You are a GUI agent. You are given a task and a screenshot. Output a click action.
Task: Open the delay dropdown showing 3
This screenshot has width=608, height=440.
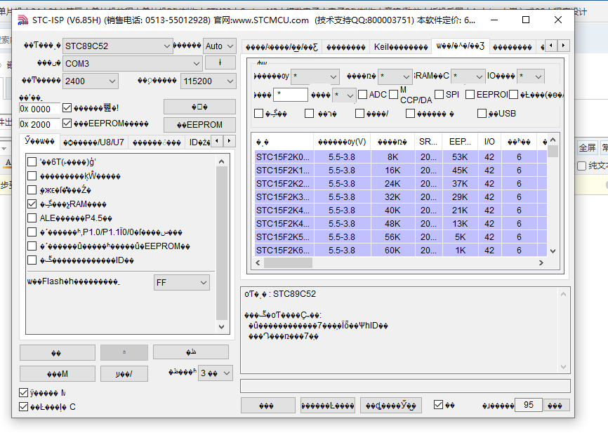(x=216, y=373)
